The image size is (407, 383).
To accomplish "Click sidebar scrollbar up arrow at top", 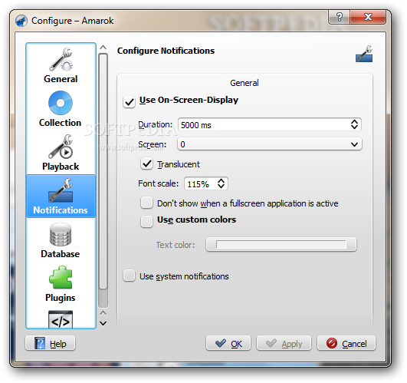I will pos(103,48).
